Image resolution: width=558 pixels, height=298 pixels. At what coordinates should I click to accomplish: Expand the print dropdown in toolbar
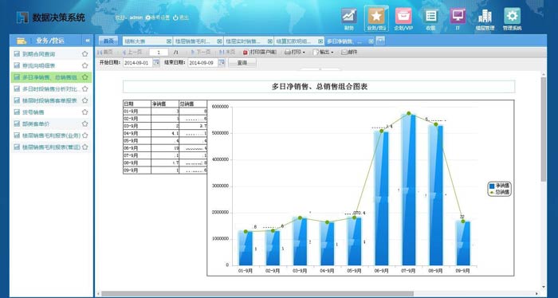pos(304,53)
